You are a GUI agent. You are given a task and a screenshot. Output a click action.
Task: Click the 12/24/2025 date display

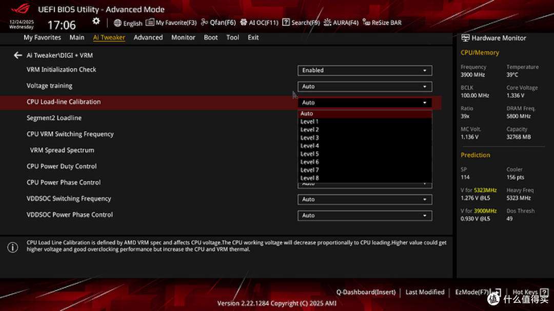(x=22, y=22)
